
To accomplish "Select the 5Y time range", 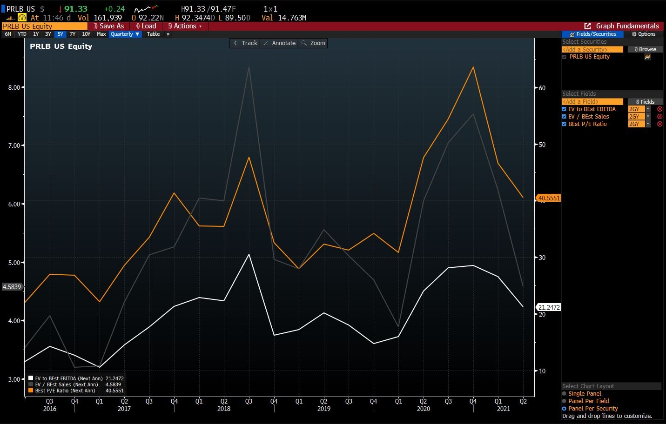I will tap(60, 34).
